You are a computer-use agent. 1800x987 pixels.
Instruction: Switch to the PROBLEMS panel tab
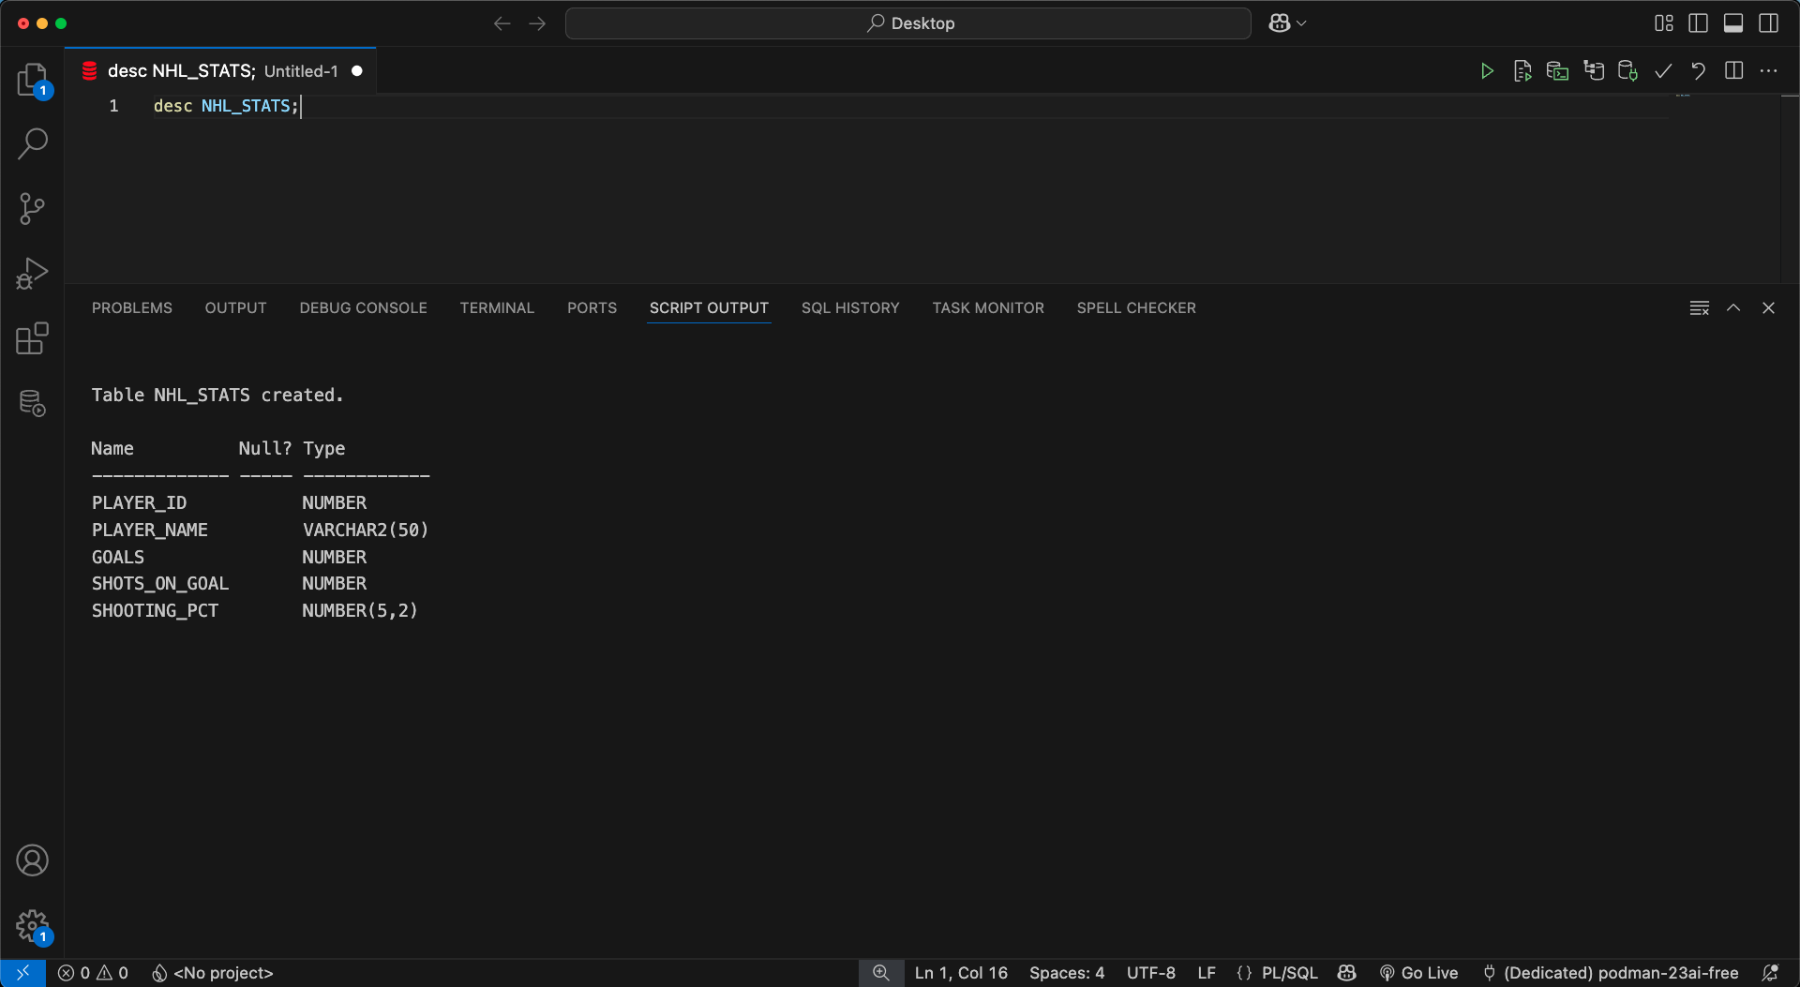tap(132, 307)
